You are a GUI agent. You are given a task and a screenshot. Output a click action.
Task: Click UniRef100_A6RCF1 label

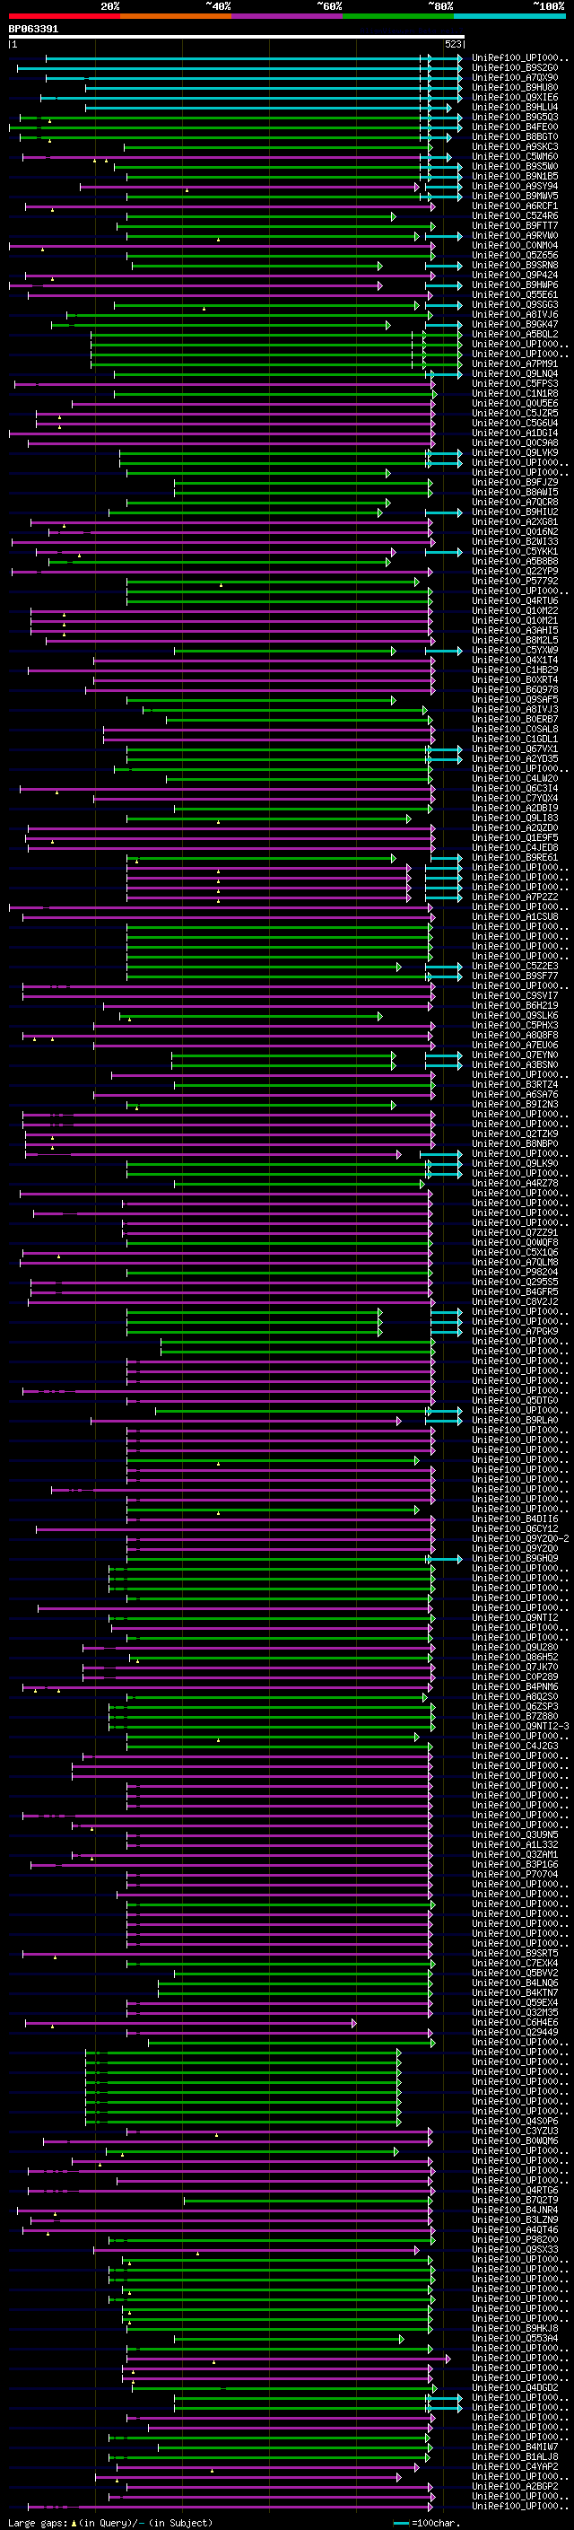pyautogui.click(x=515, y=206)
